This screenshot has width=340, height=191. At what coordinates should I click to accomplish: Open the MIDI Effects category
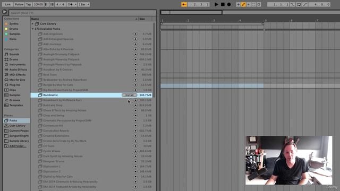(x=18, y=74)
